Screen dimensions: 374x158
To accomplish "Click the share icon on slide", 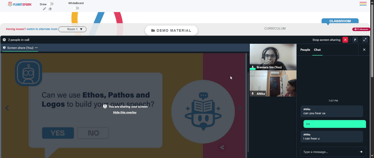I will (222, 147).
